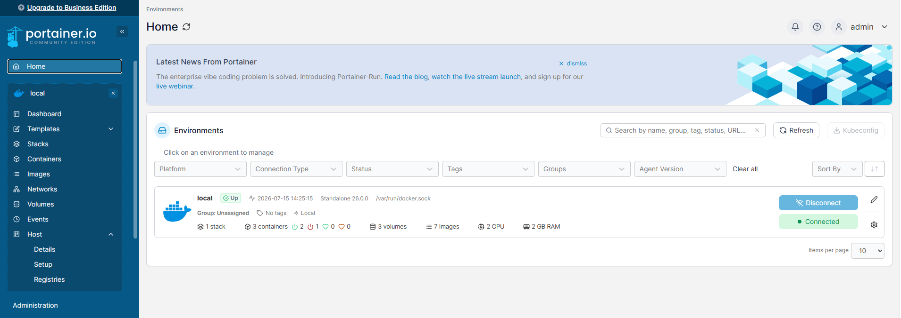Change items per page dropdown
The image size is (901, 318).
(868, 251)
